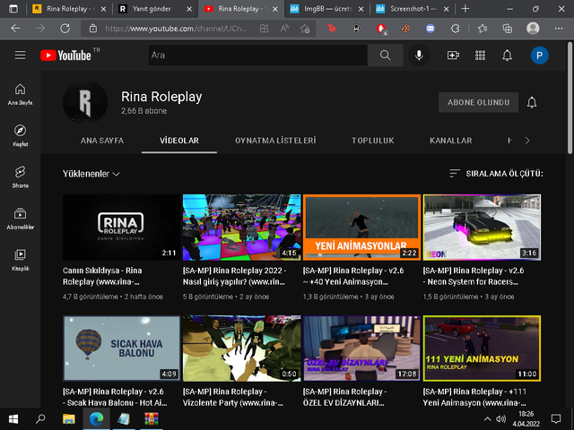Click the ABONE OLUNDU button
The width and height of the screenshot is (574, 430).
478,102
